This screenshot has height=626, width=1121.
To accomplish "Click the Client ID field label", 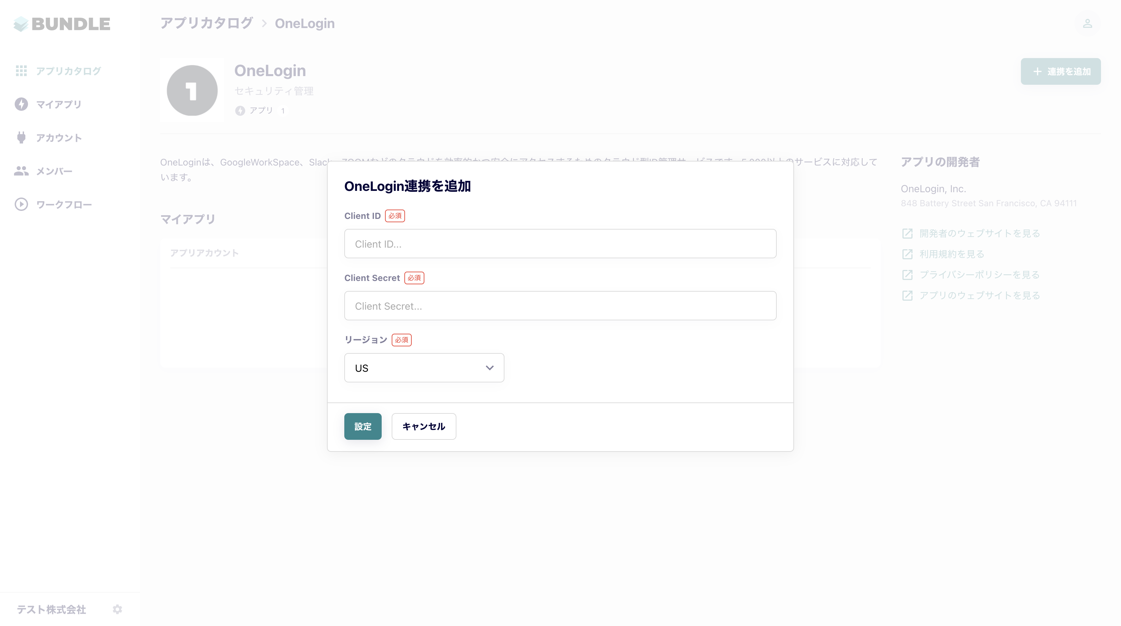I will 363,216.
